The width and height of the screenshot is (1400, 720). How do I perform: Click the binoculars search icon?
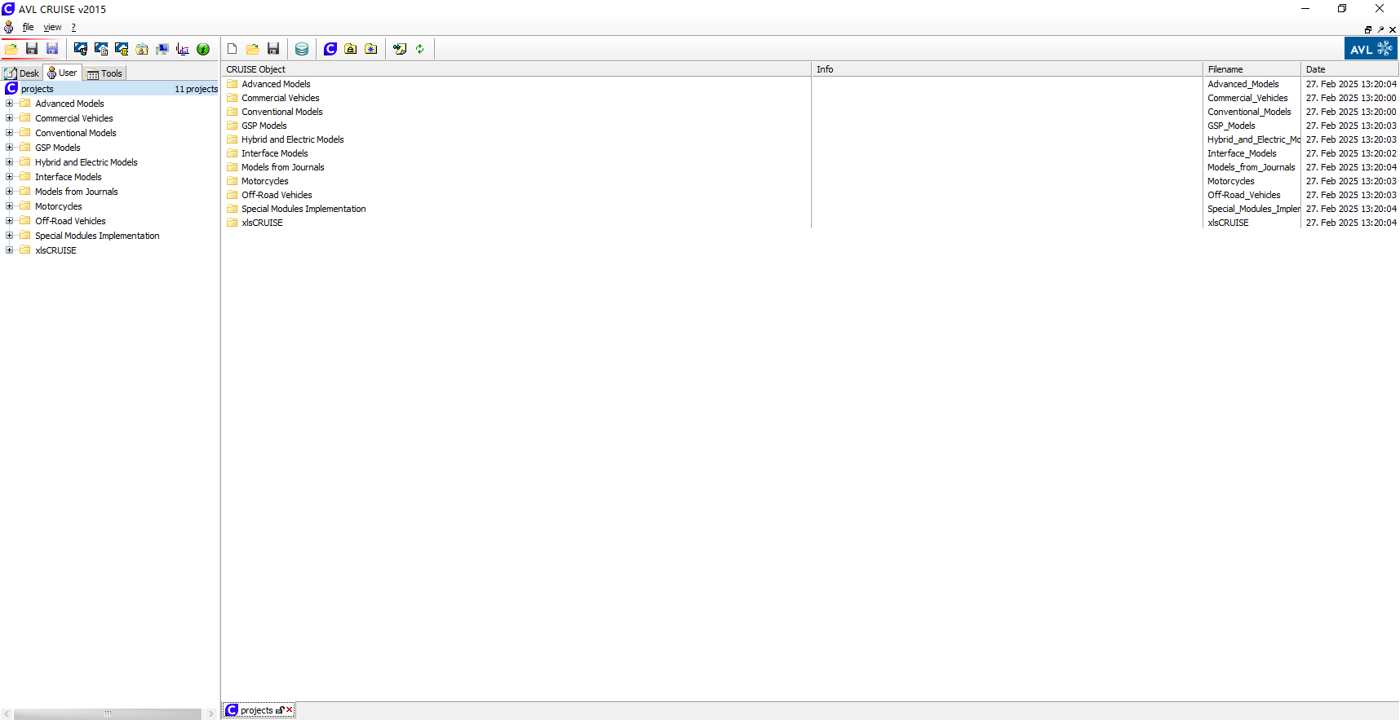pos(399,50)
